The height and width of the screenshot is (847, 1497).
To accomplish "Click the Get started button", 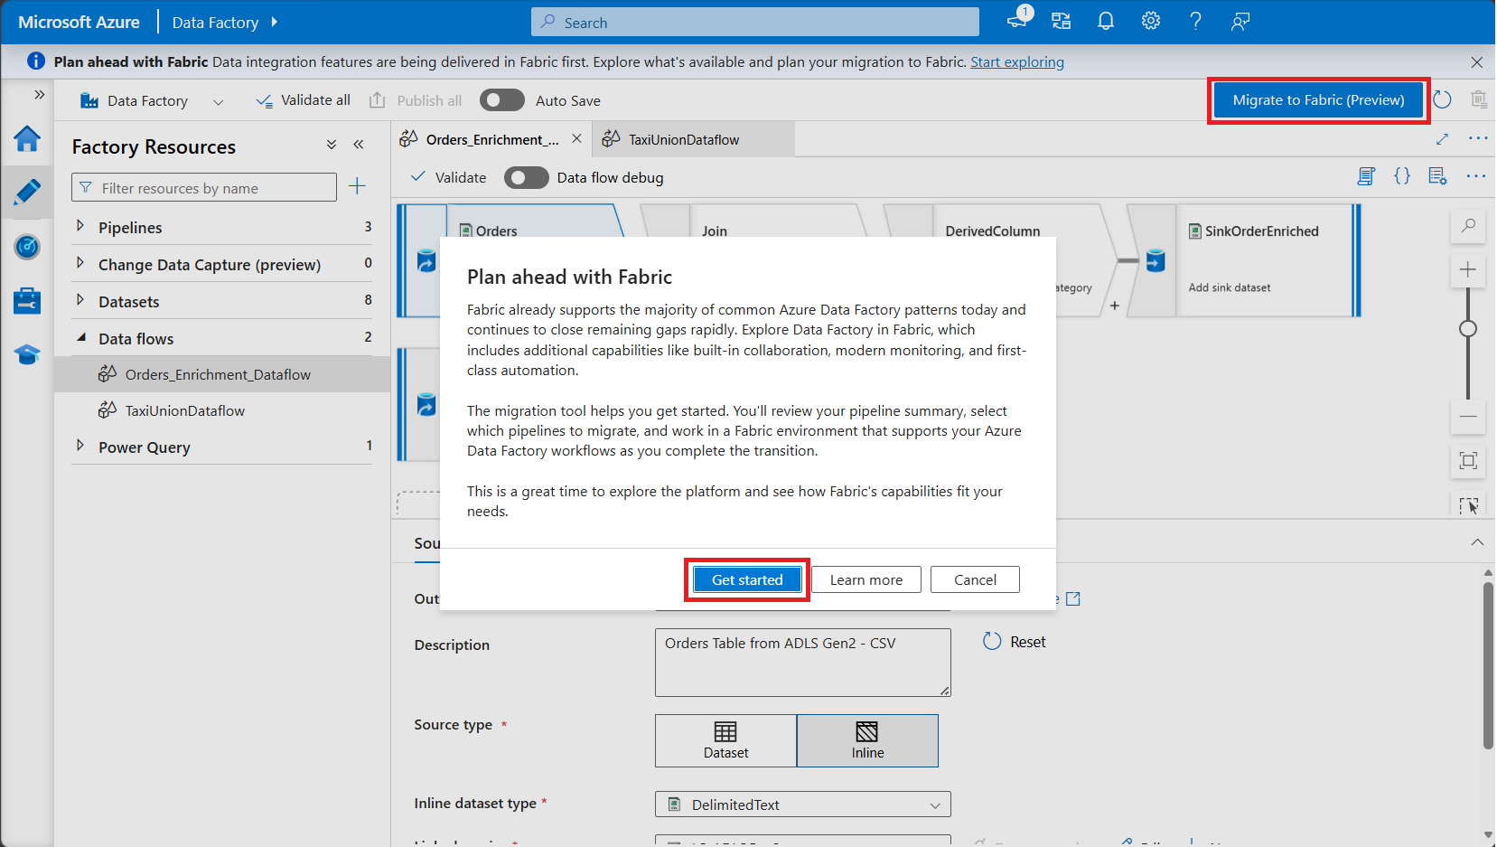I will pos(747,579).
